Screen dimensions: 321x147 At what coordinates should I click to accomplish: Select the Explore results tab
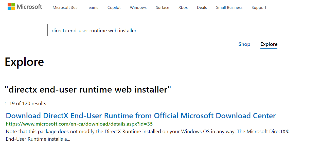tap(269, 44)
